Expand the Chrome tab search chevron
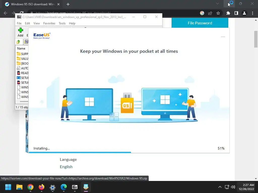258x193 pixels. pos(217,4)
